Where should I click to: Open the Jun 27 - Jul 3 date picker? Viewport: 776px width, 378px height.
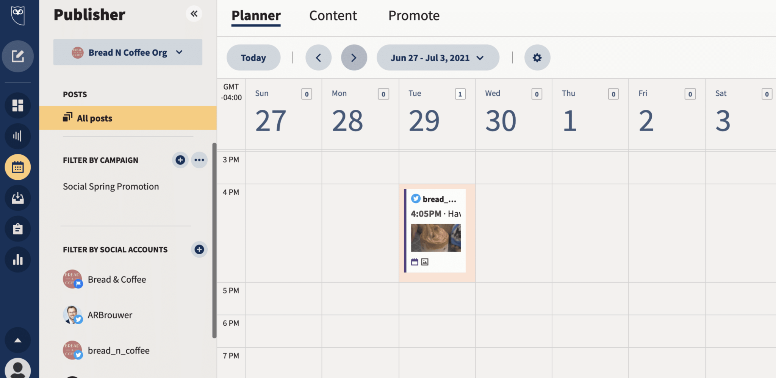click(437, 58)
